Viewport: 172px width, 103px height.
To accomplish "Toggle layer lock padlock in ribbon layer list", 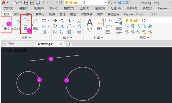I will point(136,20).
